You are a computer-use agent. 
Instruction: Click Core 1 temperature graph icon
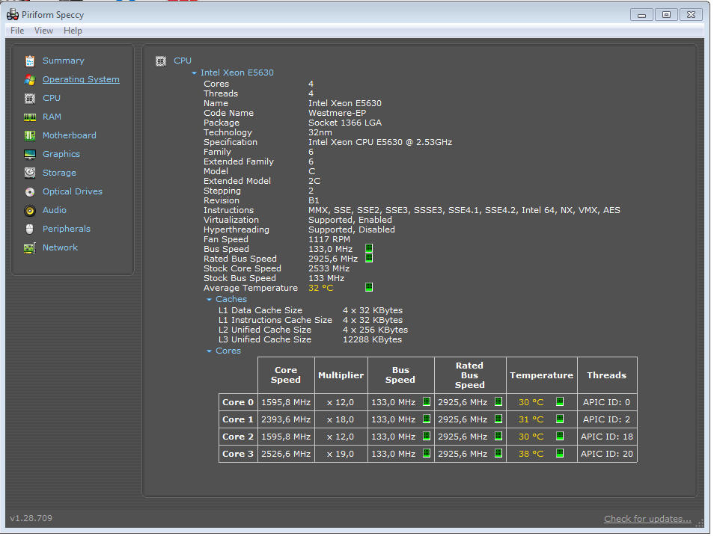[560, 419]
